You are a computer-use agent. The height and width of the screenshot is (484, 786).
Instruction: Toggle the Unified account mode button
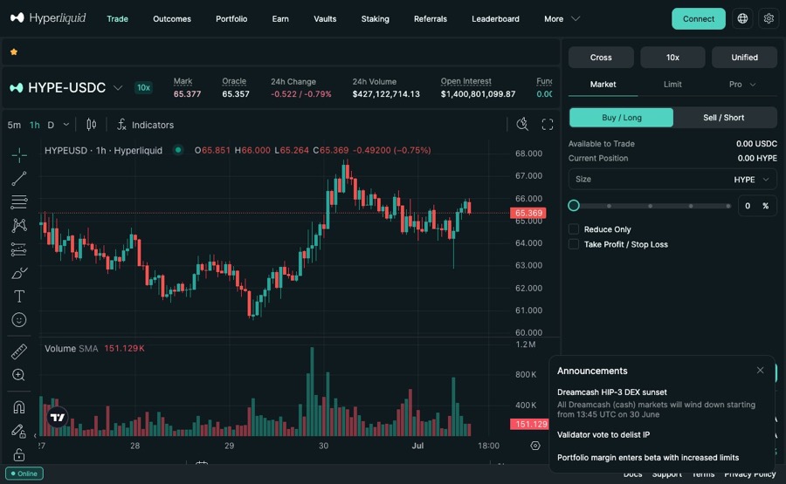744,58
